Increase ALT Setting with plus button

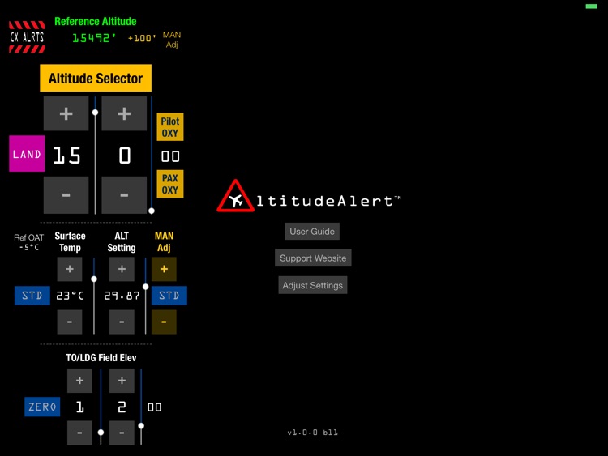coord(122,269)
